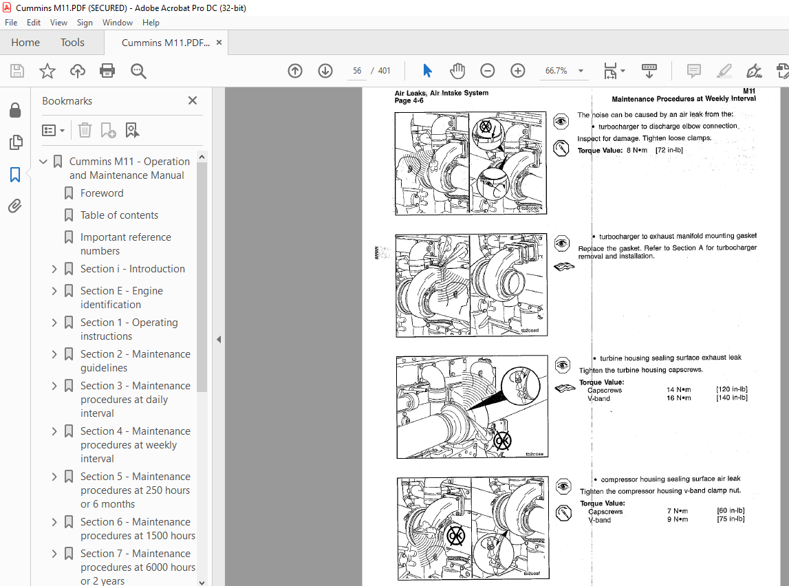Image resolution: width=789 pixels, height=586 pixels.
Task: Add new bookmark icon
Action: tap(108, 130)
